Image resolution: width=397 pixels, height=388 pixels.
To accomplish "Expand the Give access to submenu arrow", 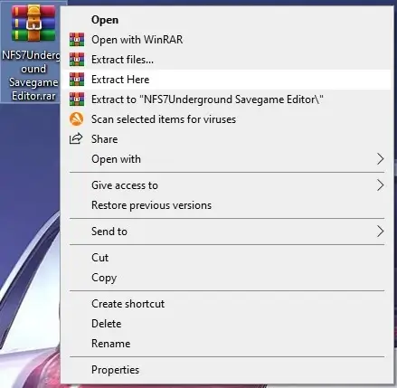I will (x=381, y=185).
